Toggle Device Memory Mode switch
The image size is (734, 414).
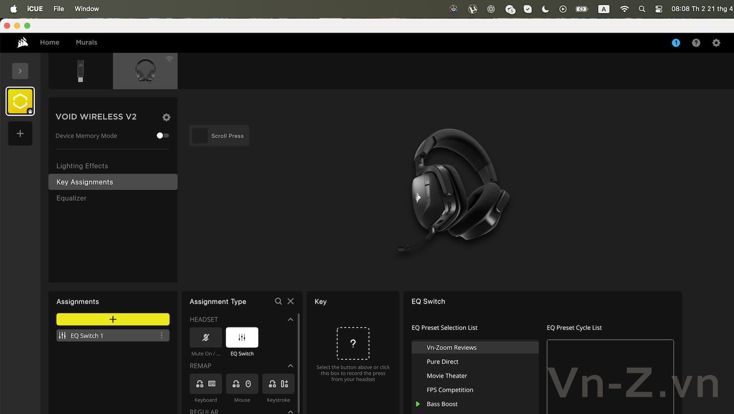click(162, 136)
